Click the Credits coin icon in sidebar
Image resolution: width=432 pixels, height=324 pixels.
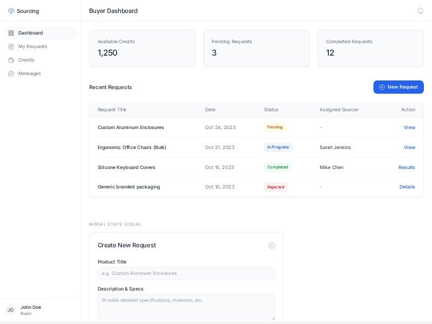(11, 60)
